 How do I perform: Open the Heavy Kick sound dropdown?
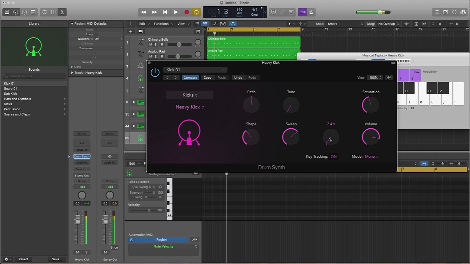coord(190,107)
